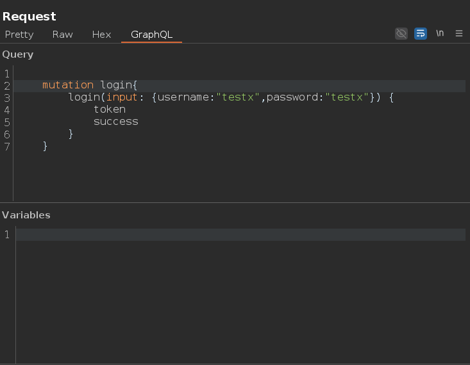The height and width of the screenshot is (365, 470).
Task: Click the orange input argument keyword
Action: point(122,97)
